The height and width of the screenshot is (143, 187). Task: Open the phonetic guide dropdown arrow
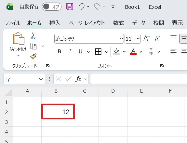(x=159, y=52)
